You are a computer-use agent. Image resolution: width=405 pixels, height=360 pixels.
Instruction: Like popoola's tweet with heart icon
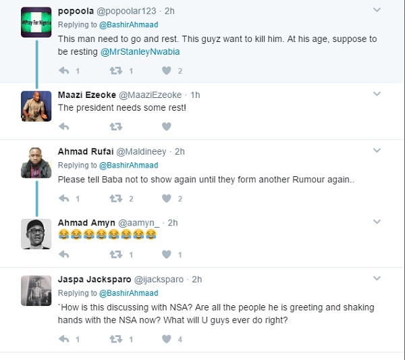tap(166, 70)
